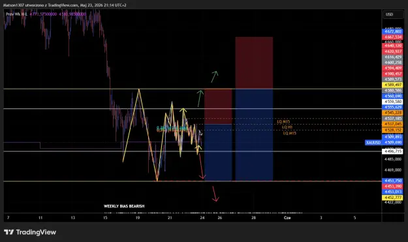Click the 4560,690 blue price label
The image size is (408, 242).
tap(392, 96)
